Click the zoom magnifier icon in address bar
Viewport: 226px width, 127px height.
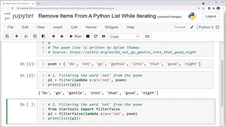pyautogui.click(x=199, y=8)
